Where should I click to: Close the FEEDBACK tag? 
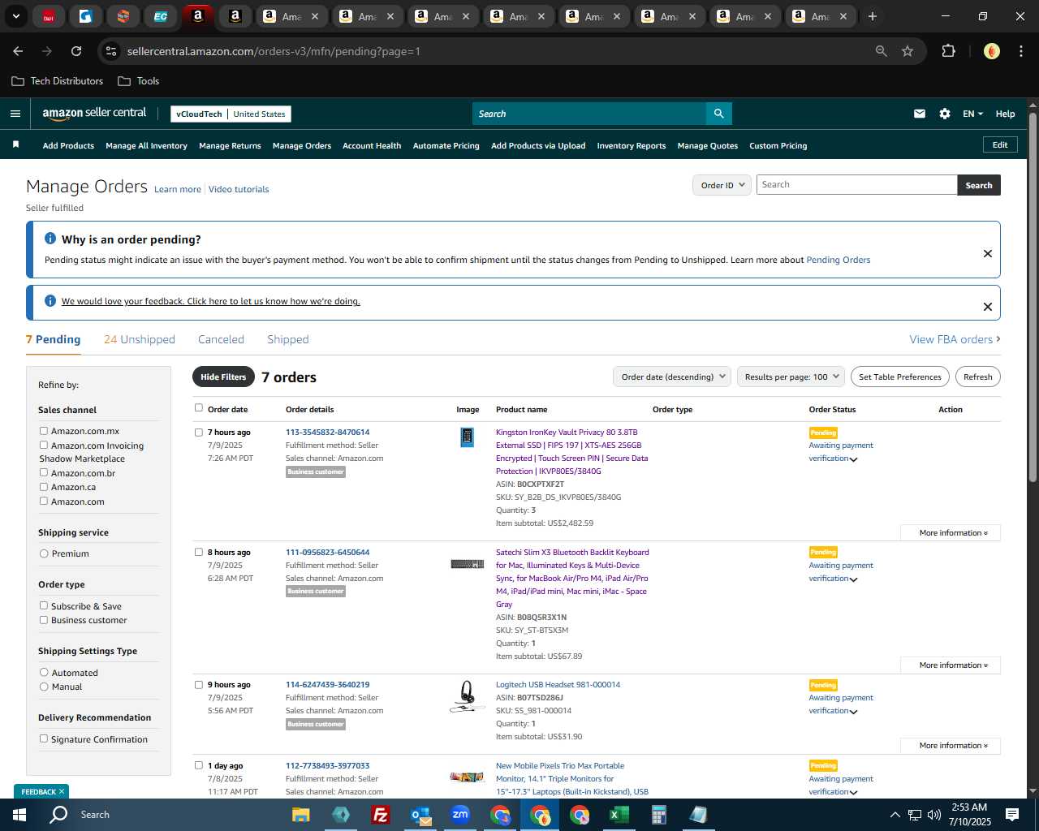click(62, 791)
